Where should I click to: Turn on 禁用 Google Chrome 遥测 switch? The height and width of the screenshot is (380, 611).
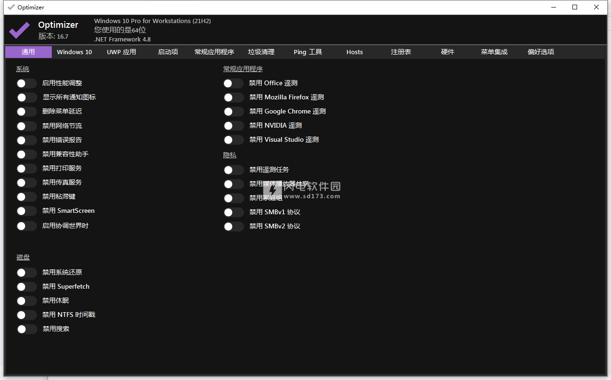(233, 112)
